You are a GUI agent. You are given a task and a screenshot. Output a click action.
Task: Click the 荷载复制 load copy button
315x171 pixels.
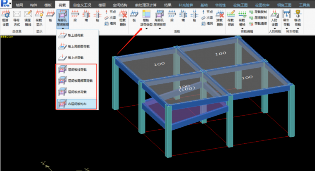point(258,12)
